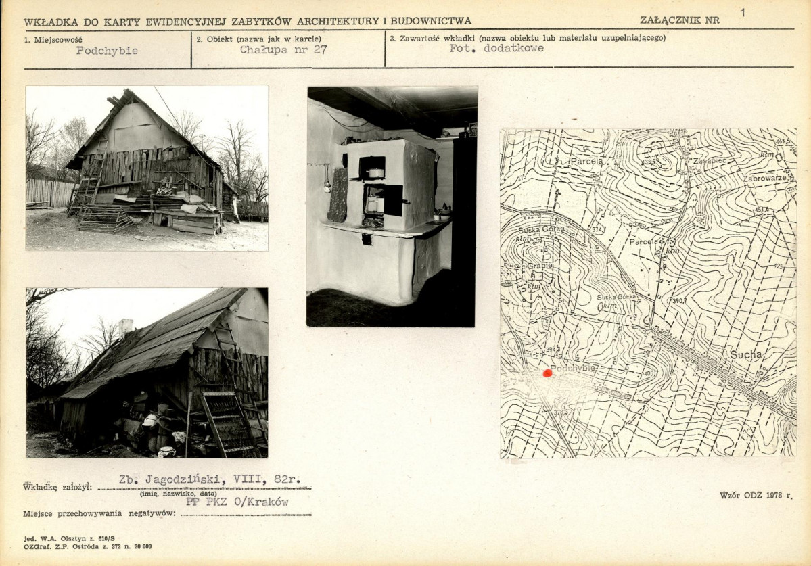Open the cottage gable exterior photo
This screenshot has height=566, width=811.
[x=147, y=168]
